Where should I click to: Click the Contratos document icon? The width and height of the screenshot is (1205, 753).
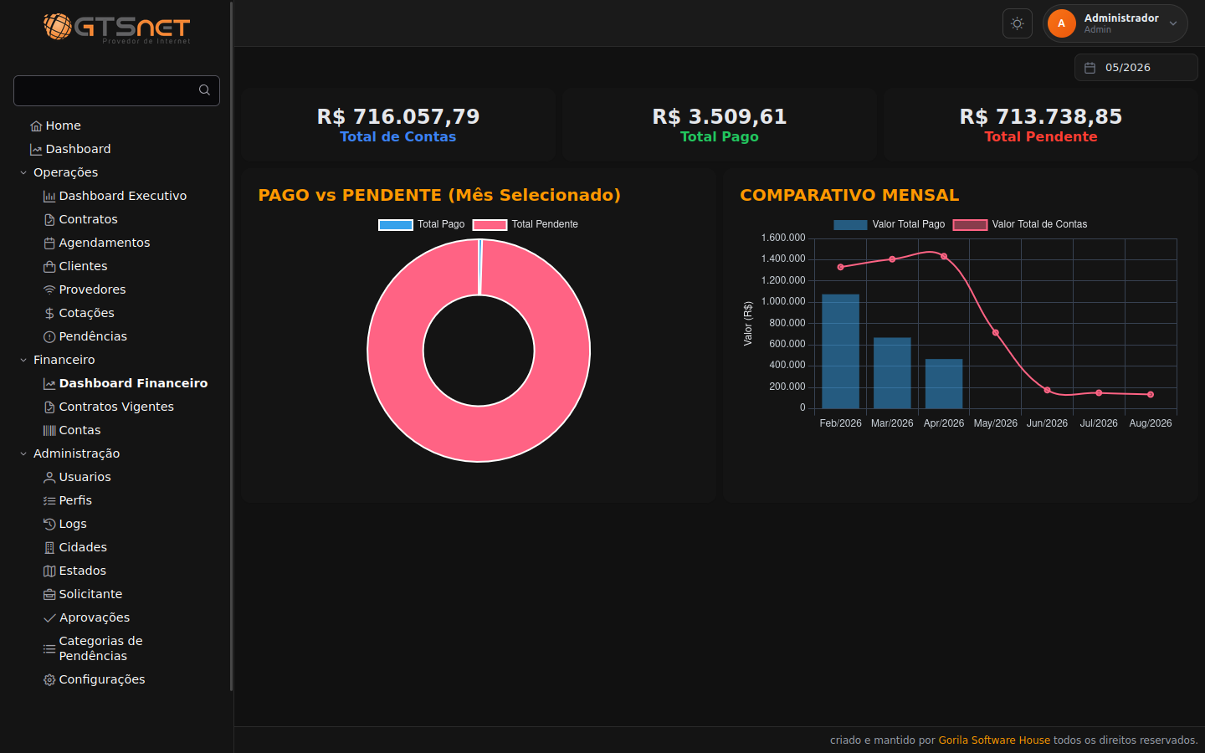49,220
